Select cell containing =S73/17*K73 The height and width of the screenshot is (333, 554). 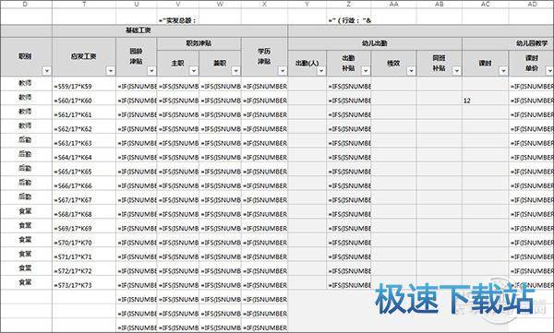click(84, 283)
